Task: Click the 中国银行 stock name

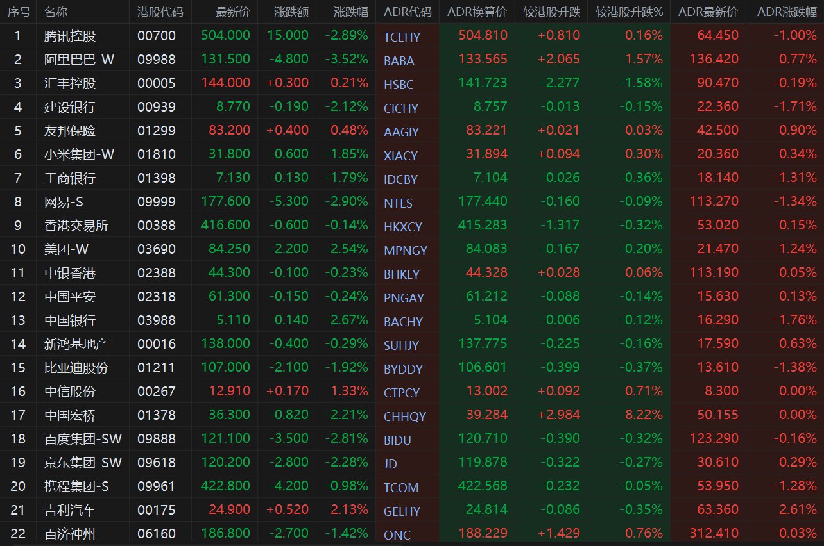Action: tap(71, 320)
